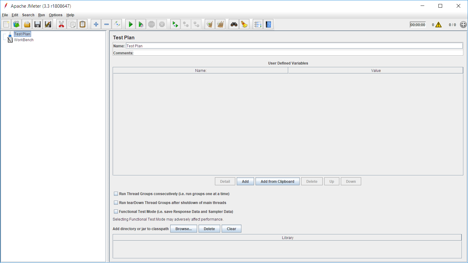The image size is (468, 263).
Task: Click the Open file folder icon
Action: (x=27, y=24)
